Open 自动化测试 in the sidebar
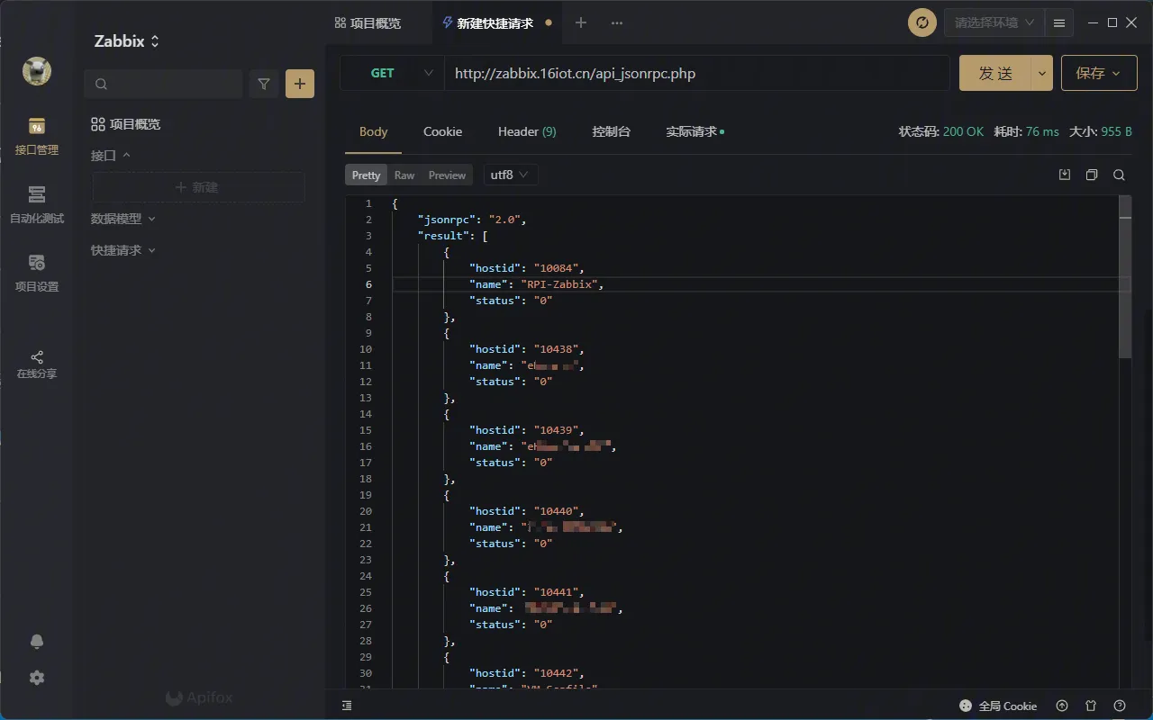This screenshot has height=720, width=1153. coord(36,204)
